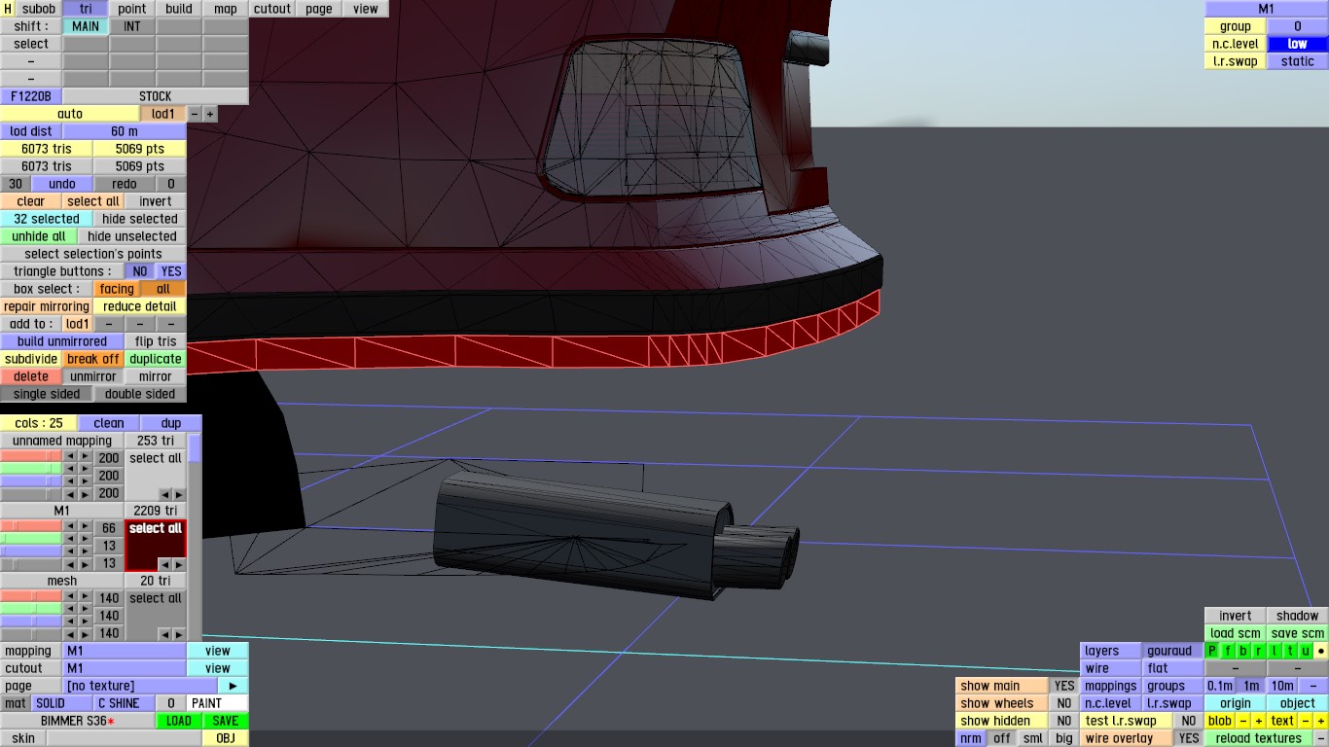Open the lod1 selector beside add to
Viewport: 1329px width, 747px height.
tap(78, 324)
